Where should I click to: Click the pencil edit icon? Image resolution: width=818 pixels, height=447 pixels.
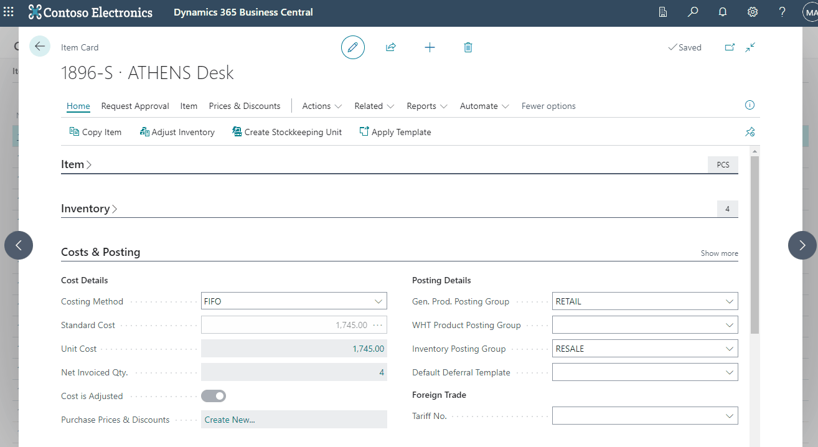tap(353, 47)
